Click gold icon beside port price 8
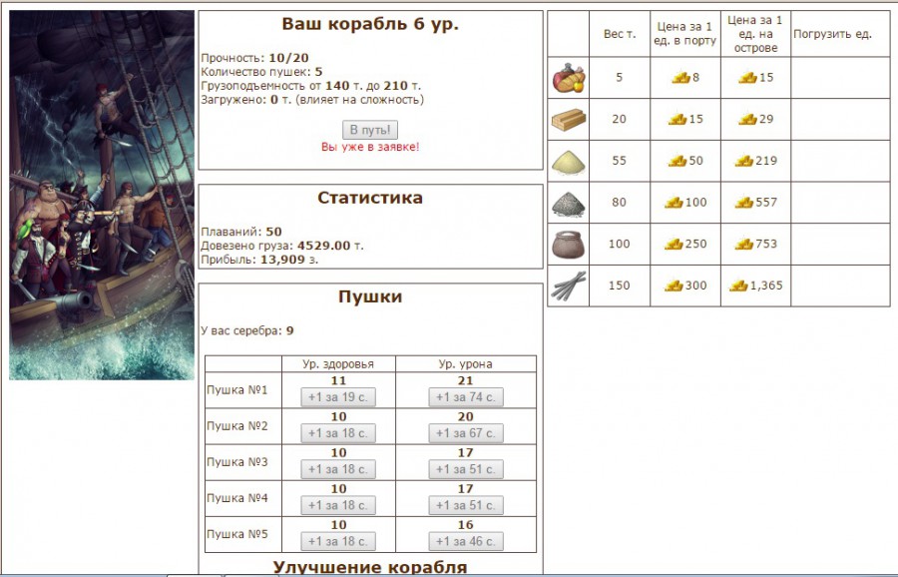The image size is (898, 577). [680, 78]
